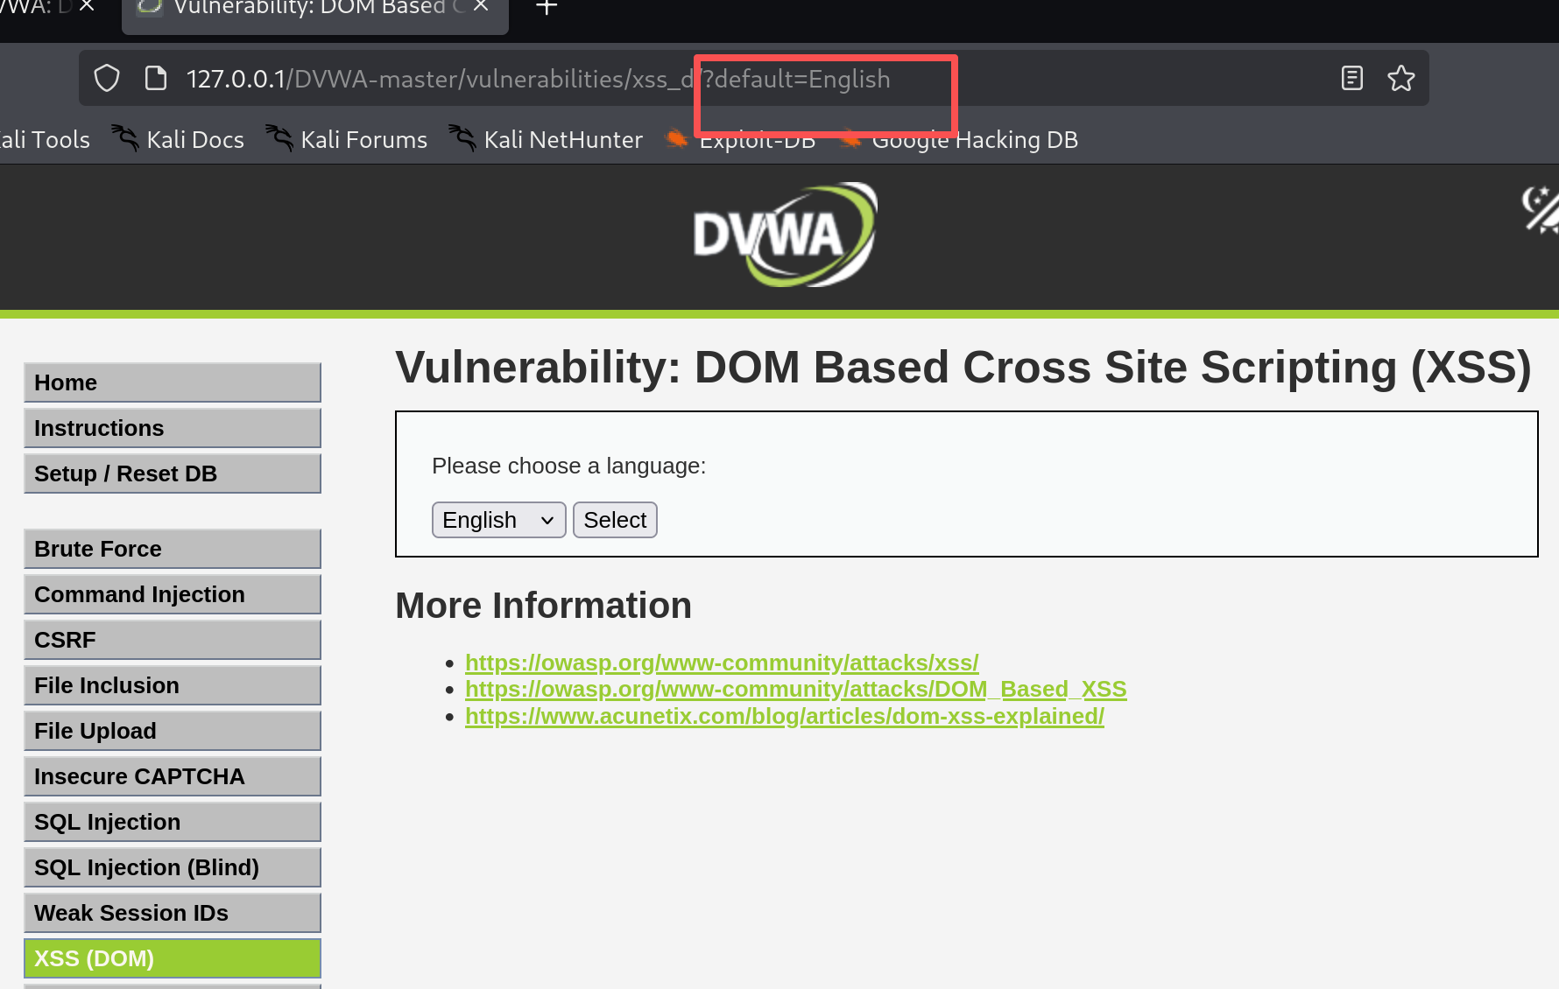Image resolution: width=1559 pixels, height=989 pixels.
Task: Open Kali Docs bookmark
Action: click(x=178, y=139)
